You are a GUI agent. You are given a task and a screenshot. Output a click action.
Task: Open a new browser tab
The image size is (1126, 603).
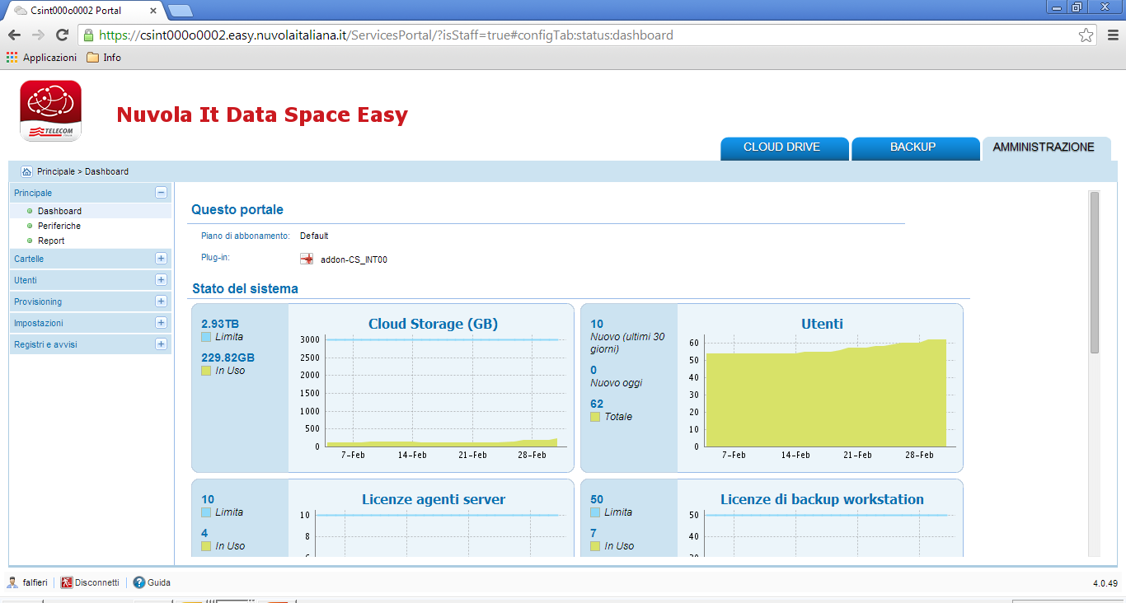tap(180, 11)
